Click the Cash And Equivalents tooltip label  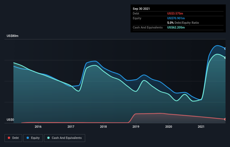pyautogui.click(x=148, y=27)
